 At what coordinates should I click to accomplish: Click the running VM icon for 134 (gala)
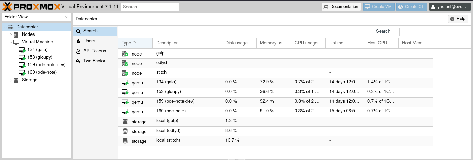point(22,50)
